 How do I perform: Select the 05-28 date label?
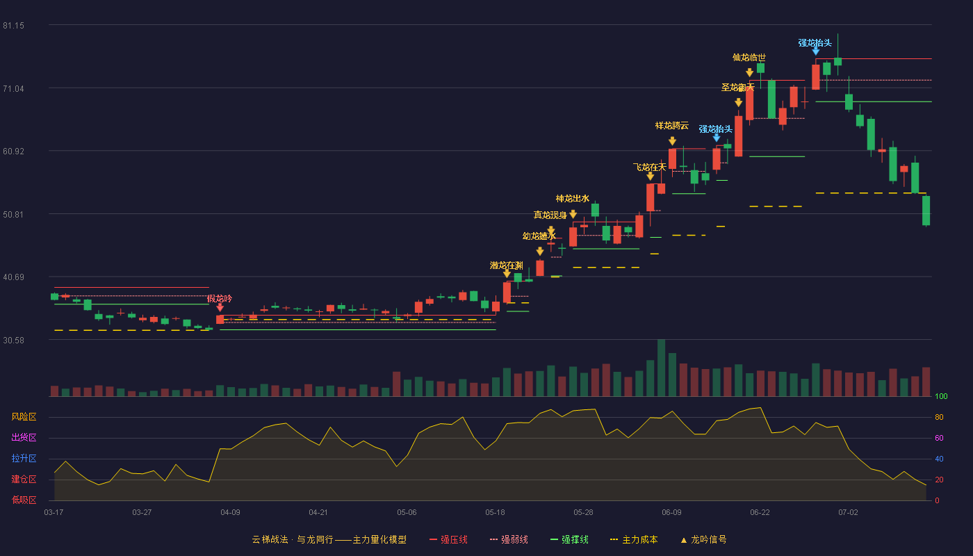[583, 512]
